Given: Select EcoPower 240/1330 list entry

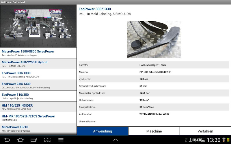Looking at the screenshot, I should [x=38, y=85].
